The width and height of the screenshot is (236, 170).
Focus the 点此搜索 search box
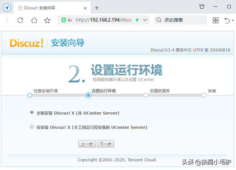(181, 20)
